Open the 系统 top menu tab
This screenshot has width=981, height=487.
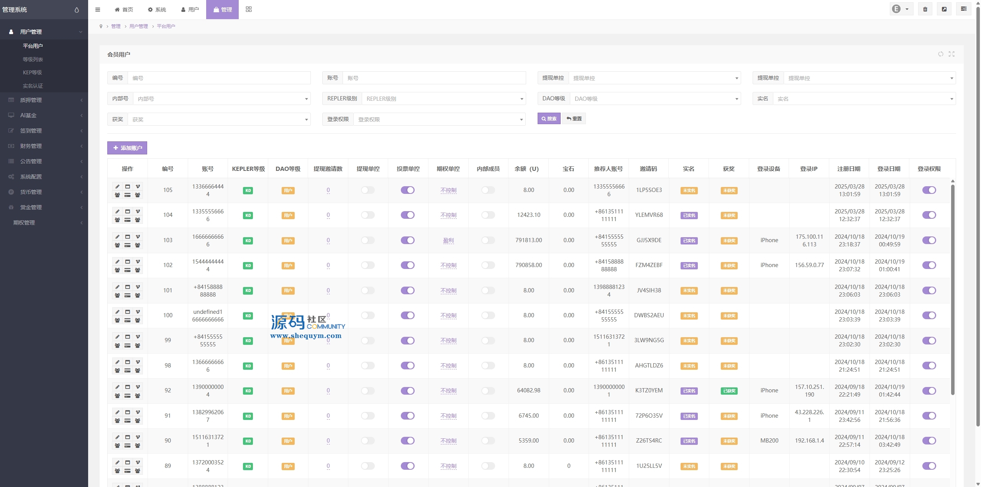[x=157, y=10]
